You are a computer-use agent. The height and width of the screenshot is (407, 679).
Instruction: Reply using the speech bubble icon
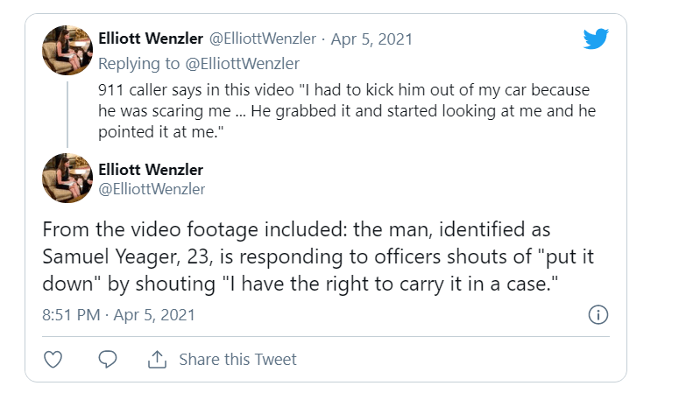108,360
